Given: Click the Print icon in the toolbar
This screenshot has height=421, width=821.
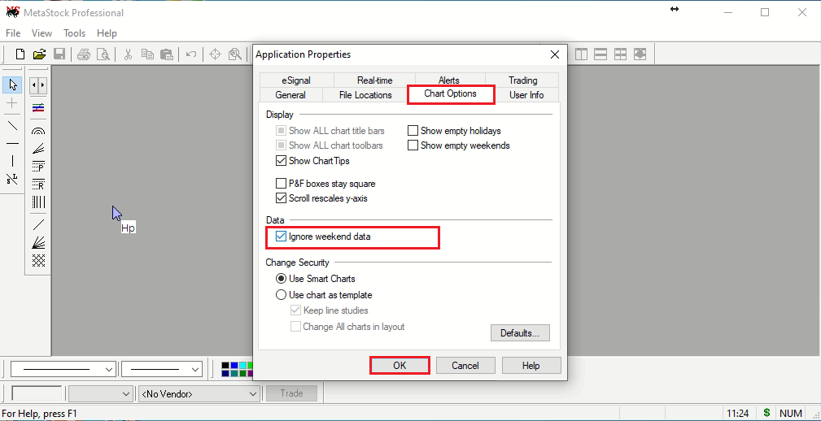Looking at the screenshot, I should point(84,54).
